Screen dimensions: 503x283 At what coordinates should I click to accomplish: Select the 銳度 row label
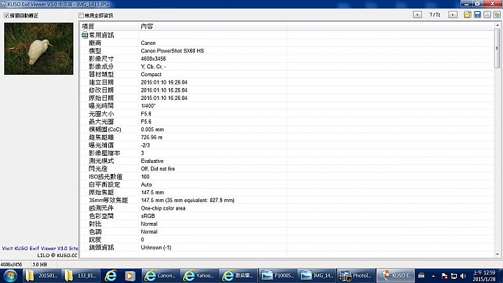(95, 240)
